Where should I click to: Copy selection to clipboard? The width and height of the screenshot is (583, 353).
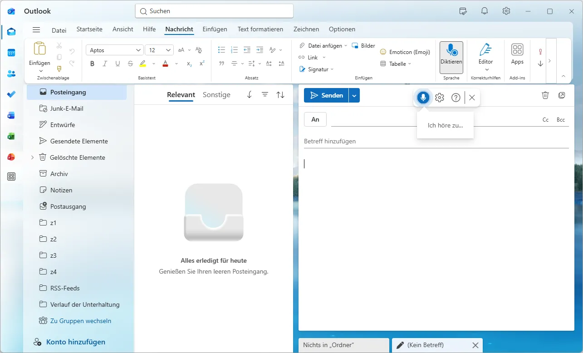point(59,57)
